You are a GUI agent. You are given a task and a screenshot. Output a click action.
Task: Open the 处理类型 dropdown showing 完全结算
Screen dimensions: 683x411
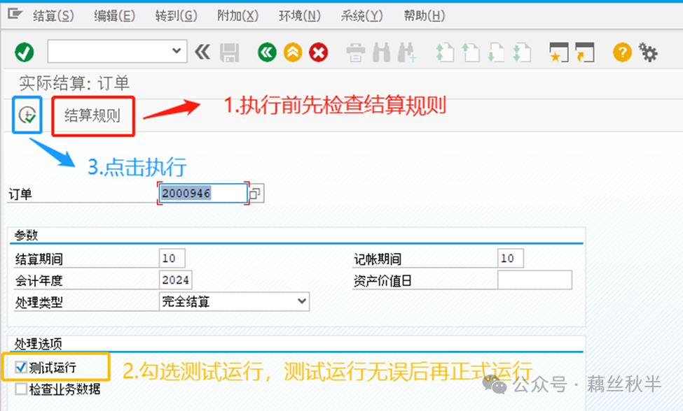(235, 301)
